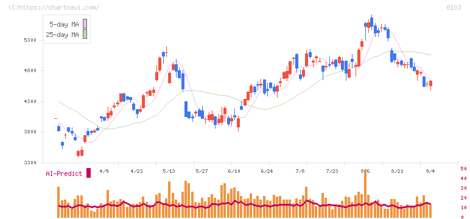
Task: Click the 8/21 date axis label
Action: click(x=397, y=171)
